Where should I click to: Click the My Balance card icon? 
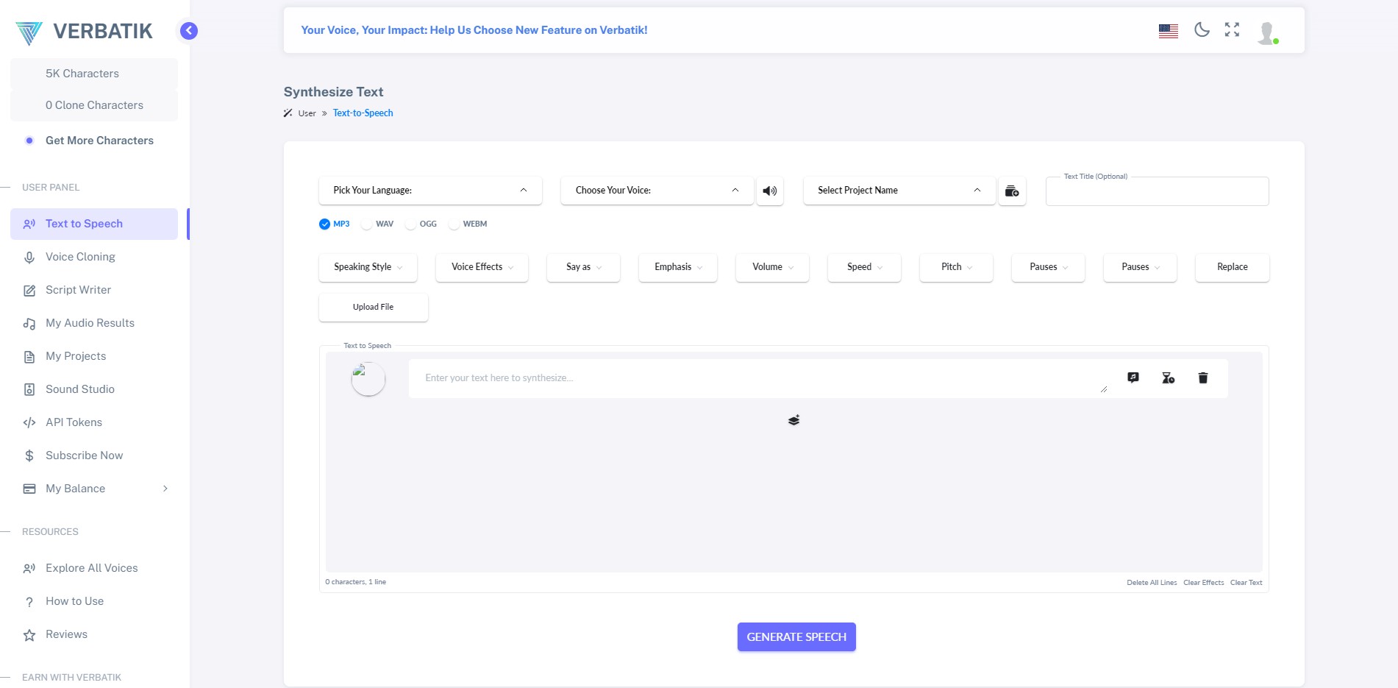pos(29,489)
